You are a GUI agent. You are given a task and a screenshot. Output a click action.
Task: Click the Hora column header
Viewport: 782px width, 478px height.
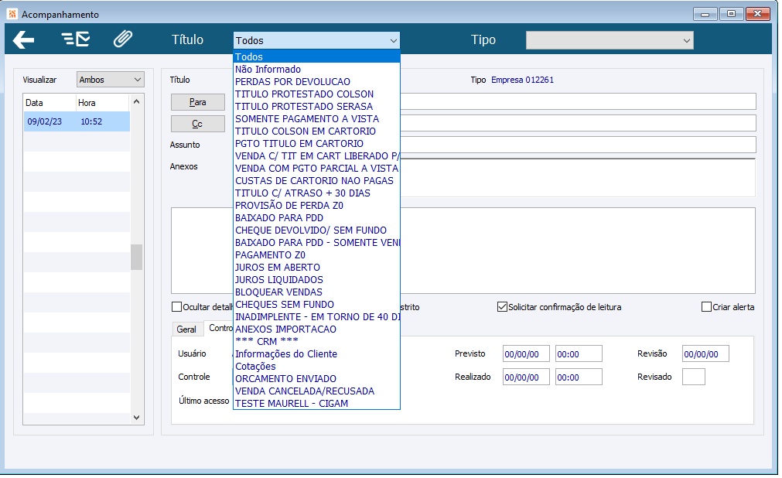click(103, 103)
